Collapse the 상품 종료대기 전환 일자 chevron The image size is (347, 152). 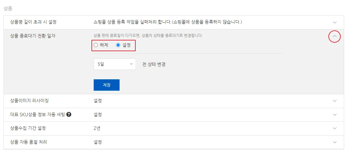335,37
